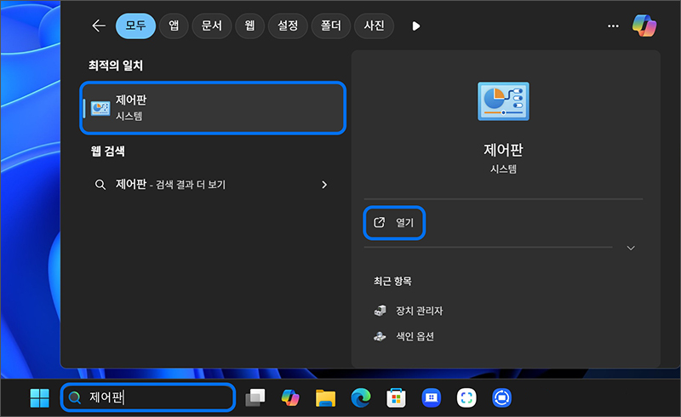This screenshot has width=681, height=417.
Task: Select the 제어판 best match result
Action: click(x=213, y=108)
